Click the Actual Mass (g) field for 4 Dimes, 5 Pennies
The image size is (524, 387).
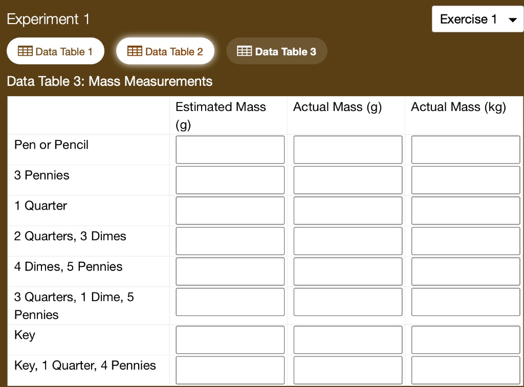pyautogui.click(x=347, y=271)
